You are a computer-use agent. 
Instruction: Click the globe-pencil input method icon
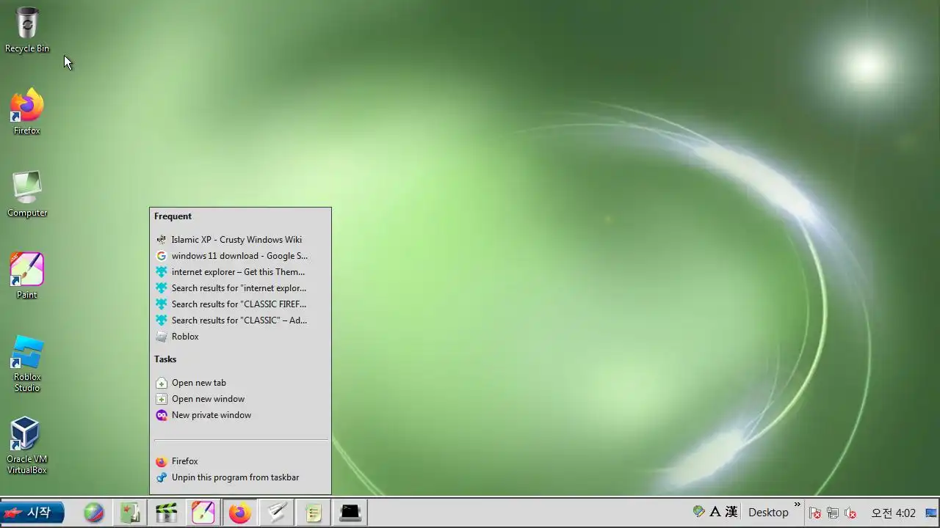[x=699, y=512]
